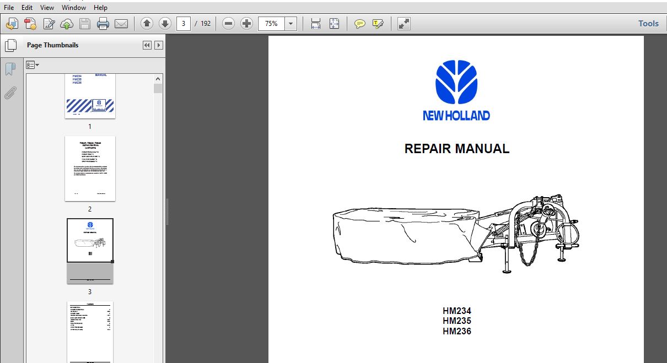Open the Tools pane
Image resolution: width=667 pixels, height=363 pixels.
click(x=648, y=24)
